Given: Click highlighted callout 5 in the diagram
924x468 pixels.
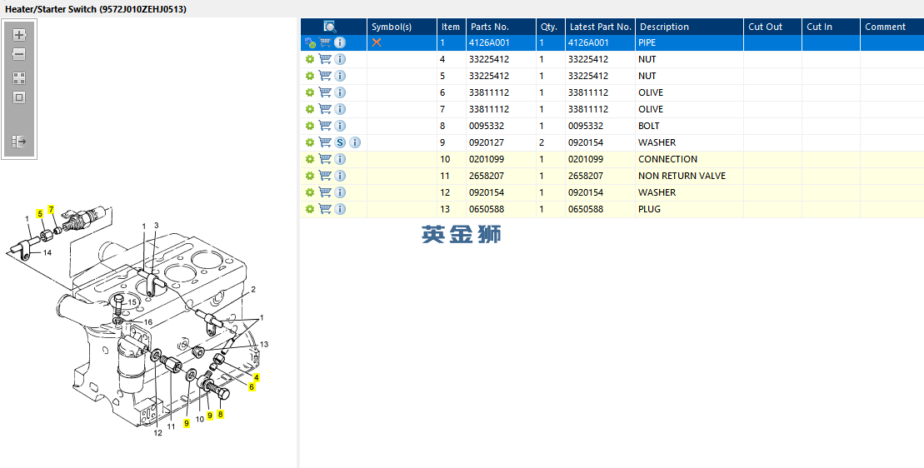Looking at the screenshot, I should click(39, 214).
